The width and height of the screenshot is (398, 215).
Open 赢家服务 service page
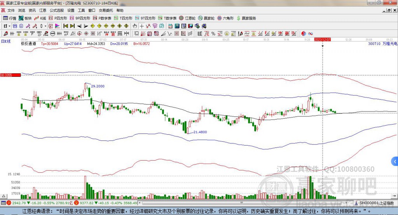click(x=246, y=18)
